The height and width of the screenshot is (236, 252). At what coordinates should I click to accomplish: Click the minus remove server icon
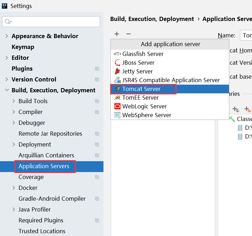[x=129, y=34]
